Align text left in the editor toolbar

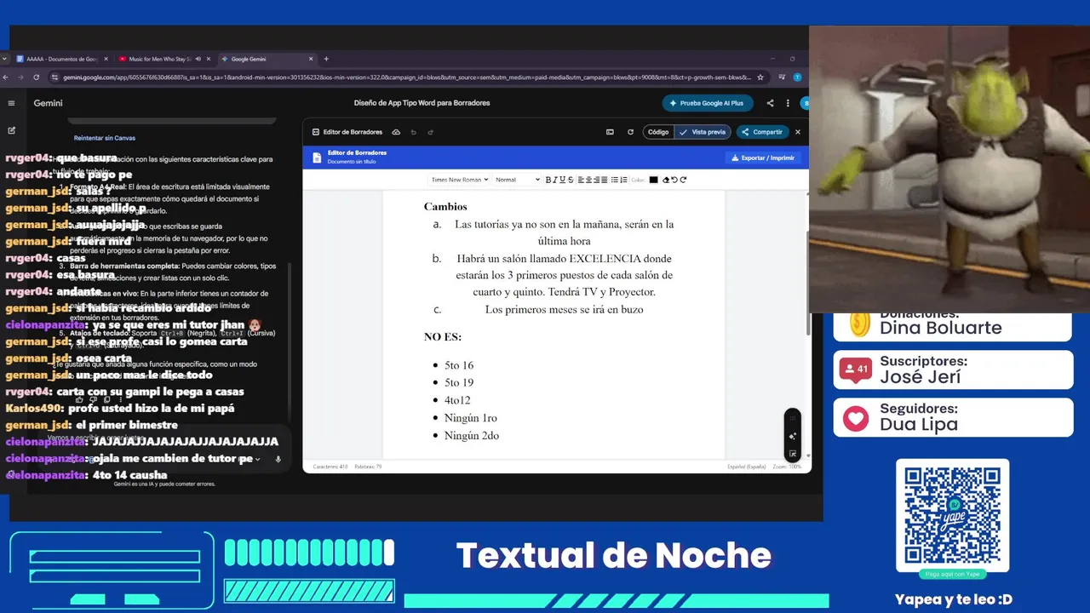581,180
